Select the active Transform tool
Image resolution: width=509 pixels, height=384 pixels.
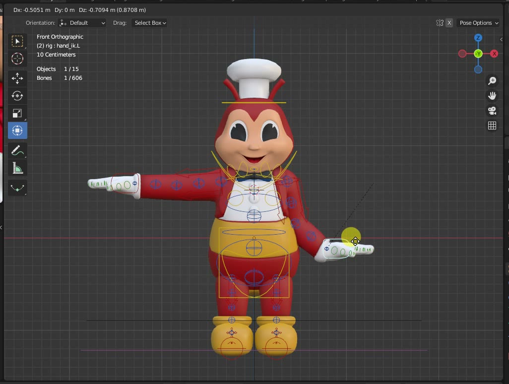[17, 130]
